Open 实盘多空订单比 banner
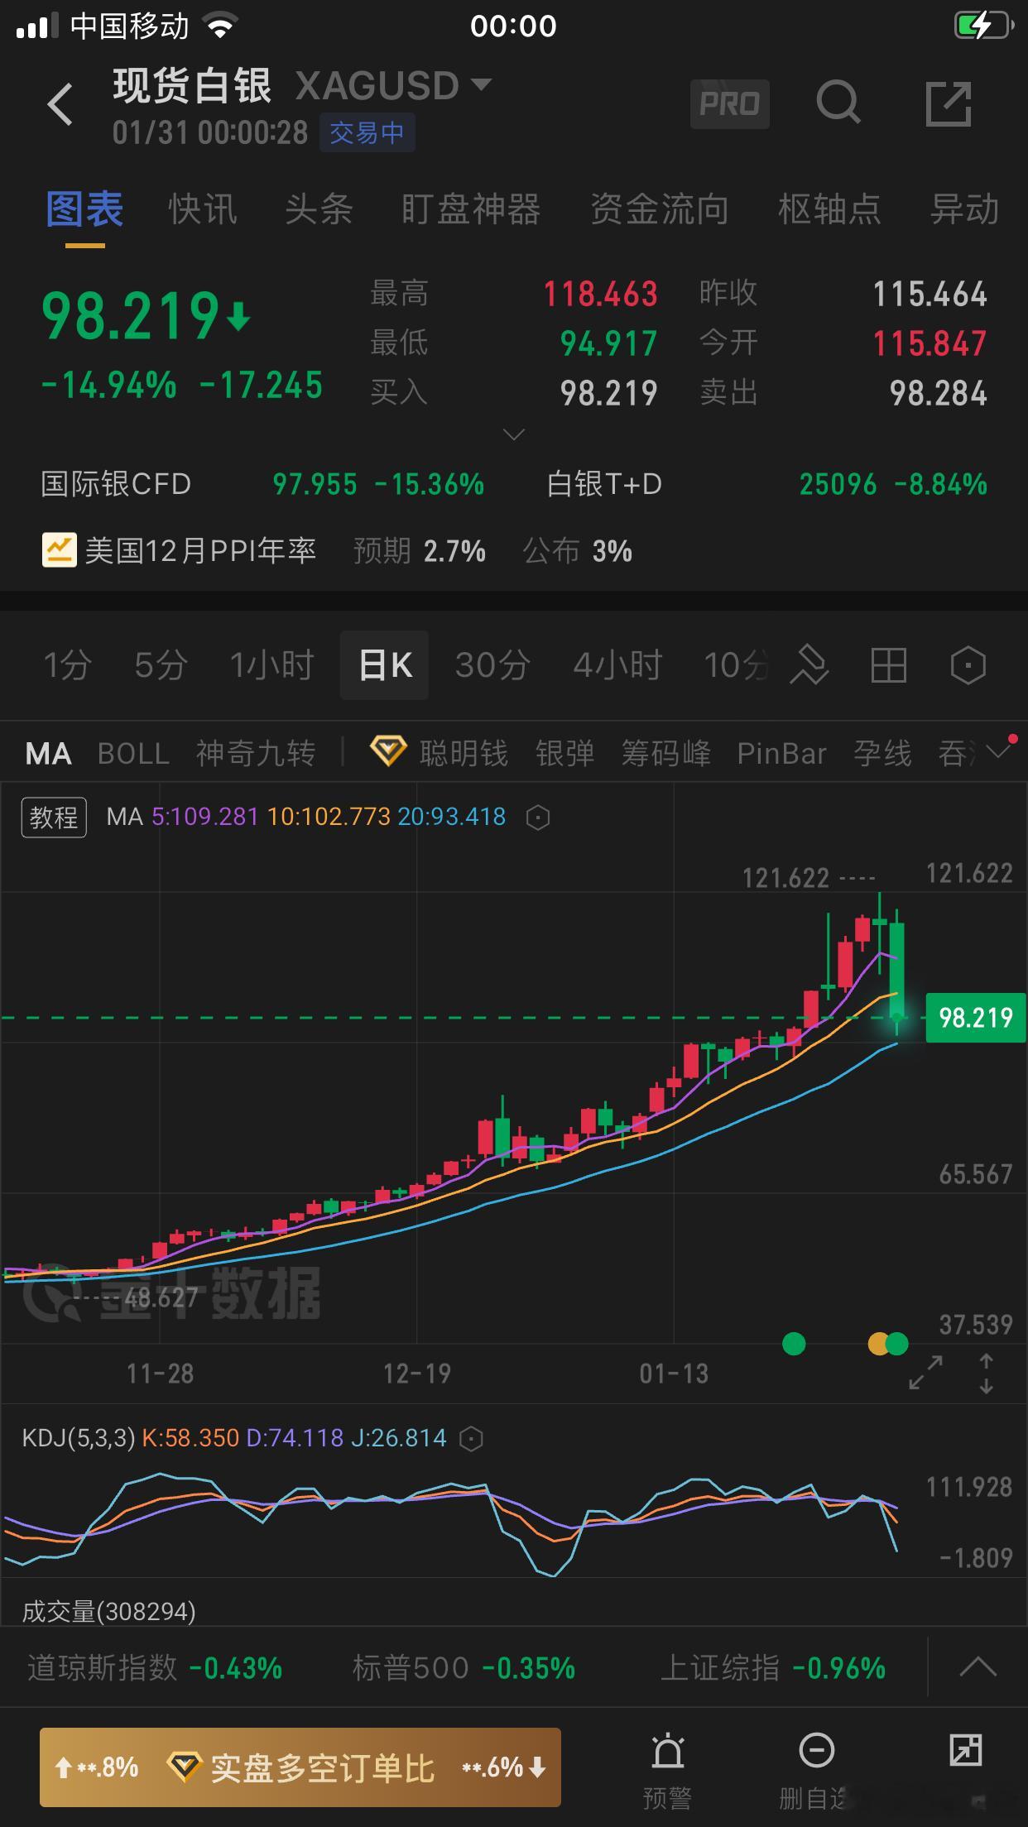This screenshot has height=1827, width=1028. [300, 1767]
